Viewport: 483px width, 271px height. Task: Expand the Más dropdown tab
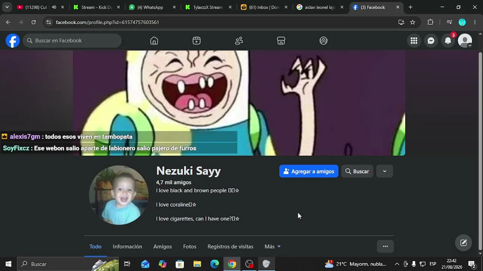tap(272, 247)
